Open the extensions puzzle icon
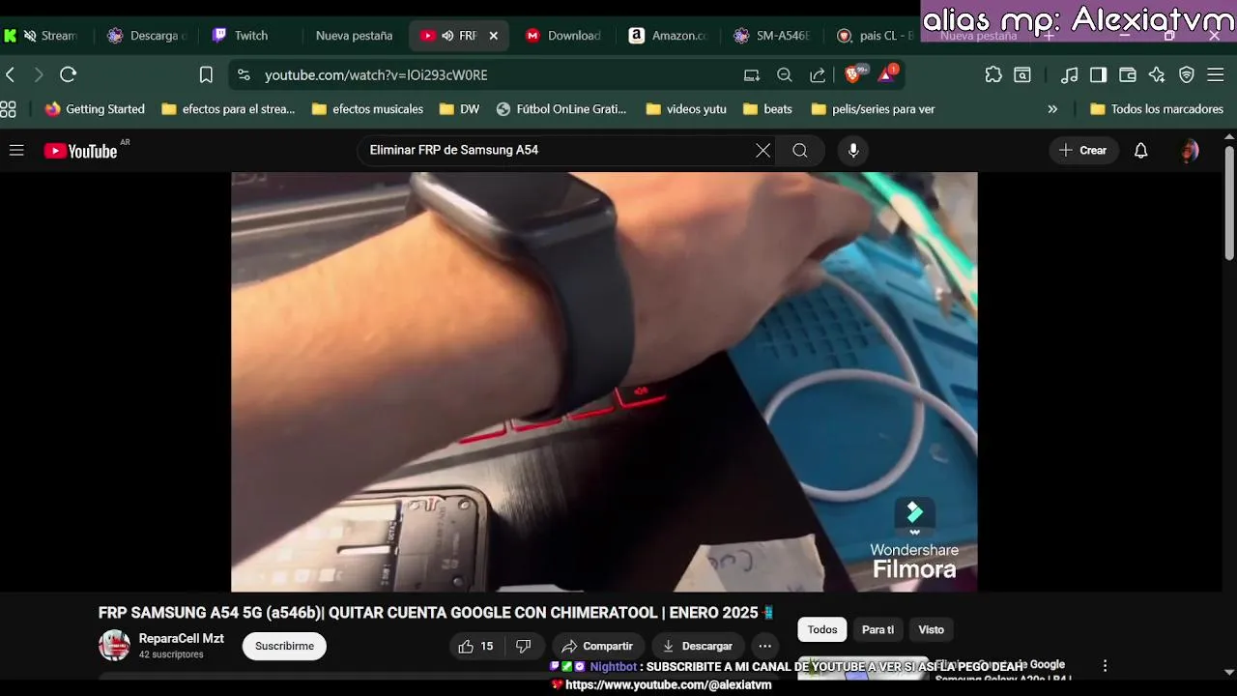This screenshot has width=1237, height=696. click(993, 74)
